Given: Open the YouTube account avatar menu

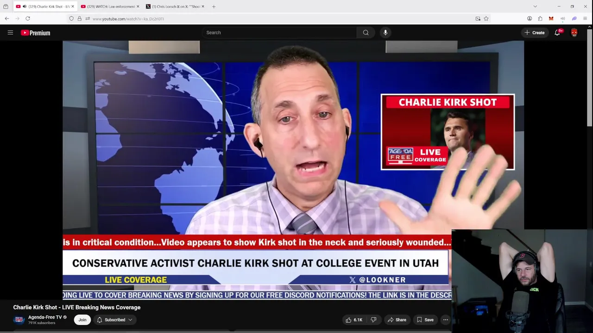Looking at the screenshot, I should 574,32.
